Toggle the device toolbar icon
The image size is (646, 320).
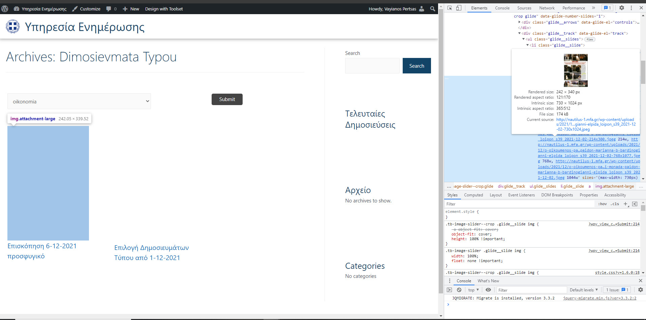(459, 8)
